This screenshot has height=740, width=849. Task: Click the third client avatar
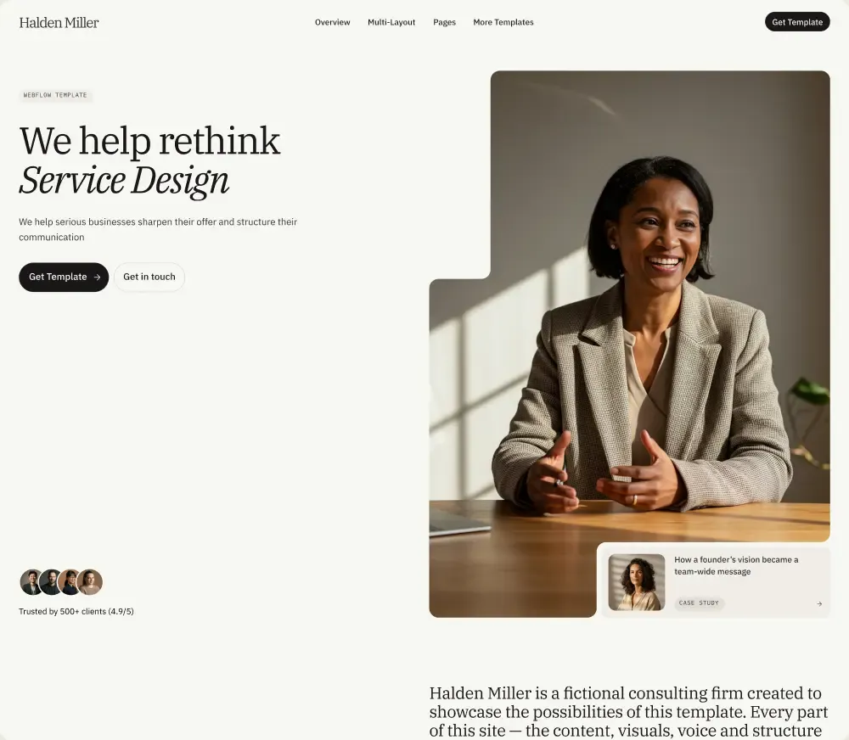[70, 582]
